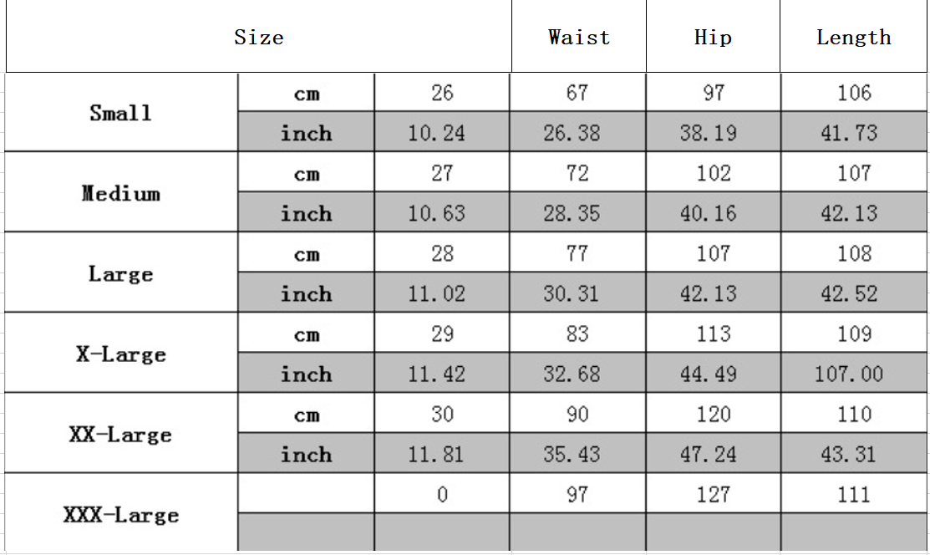Select the Small waist value 67
Viewport: 930px width, 555px height.
[x=577, y=93]
